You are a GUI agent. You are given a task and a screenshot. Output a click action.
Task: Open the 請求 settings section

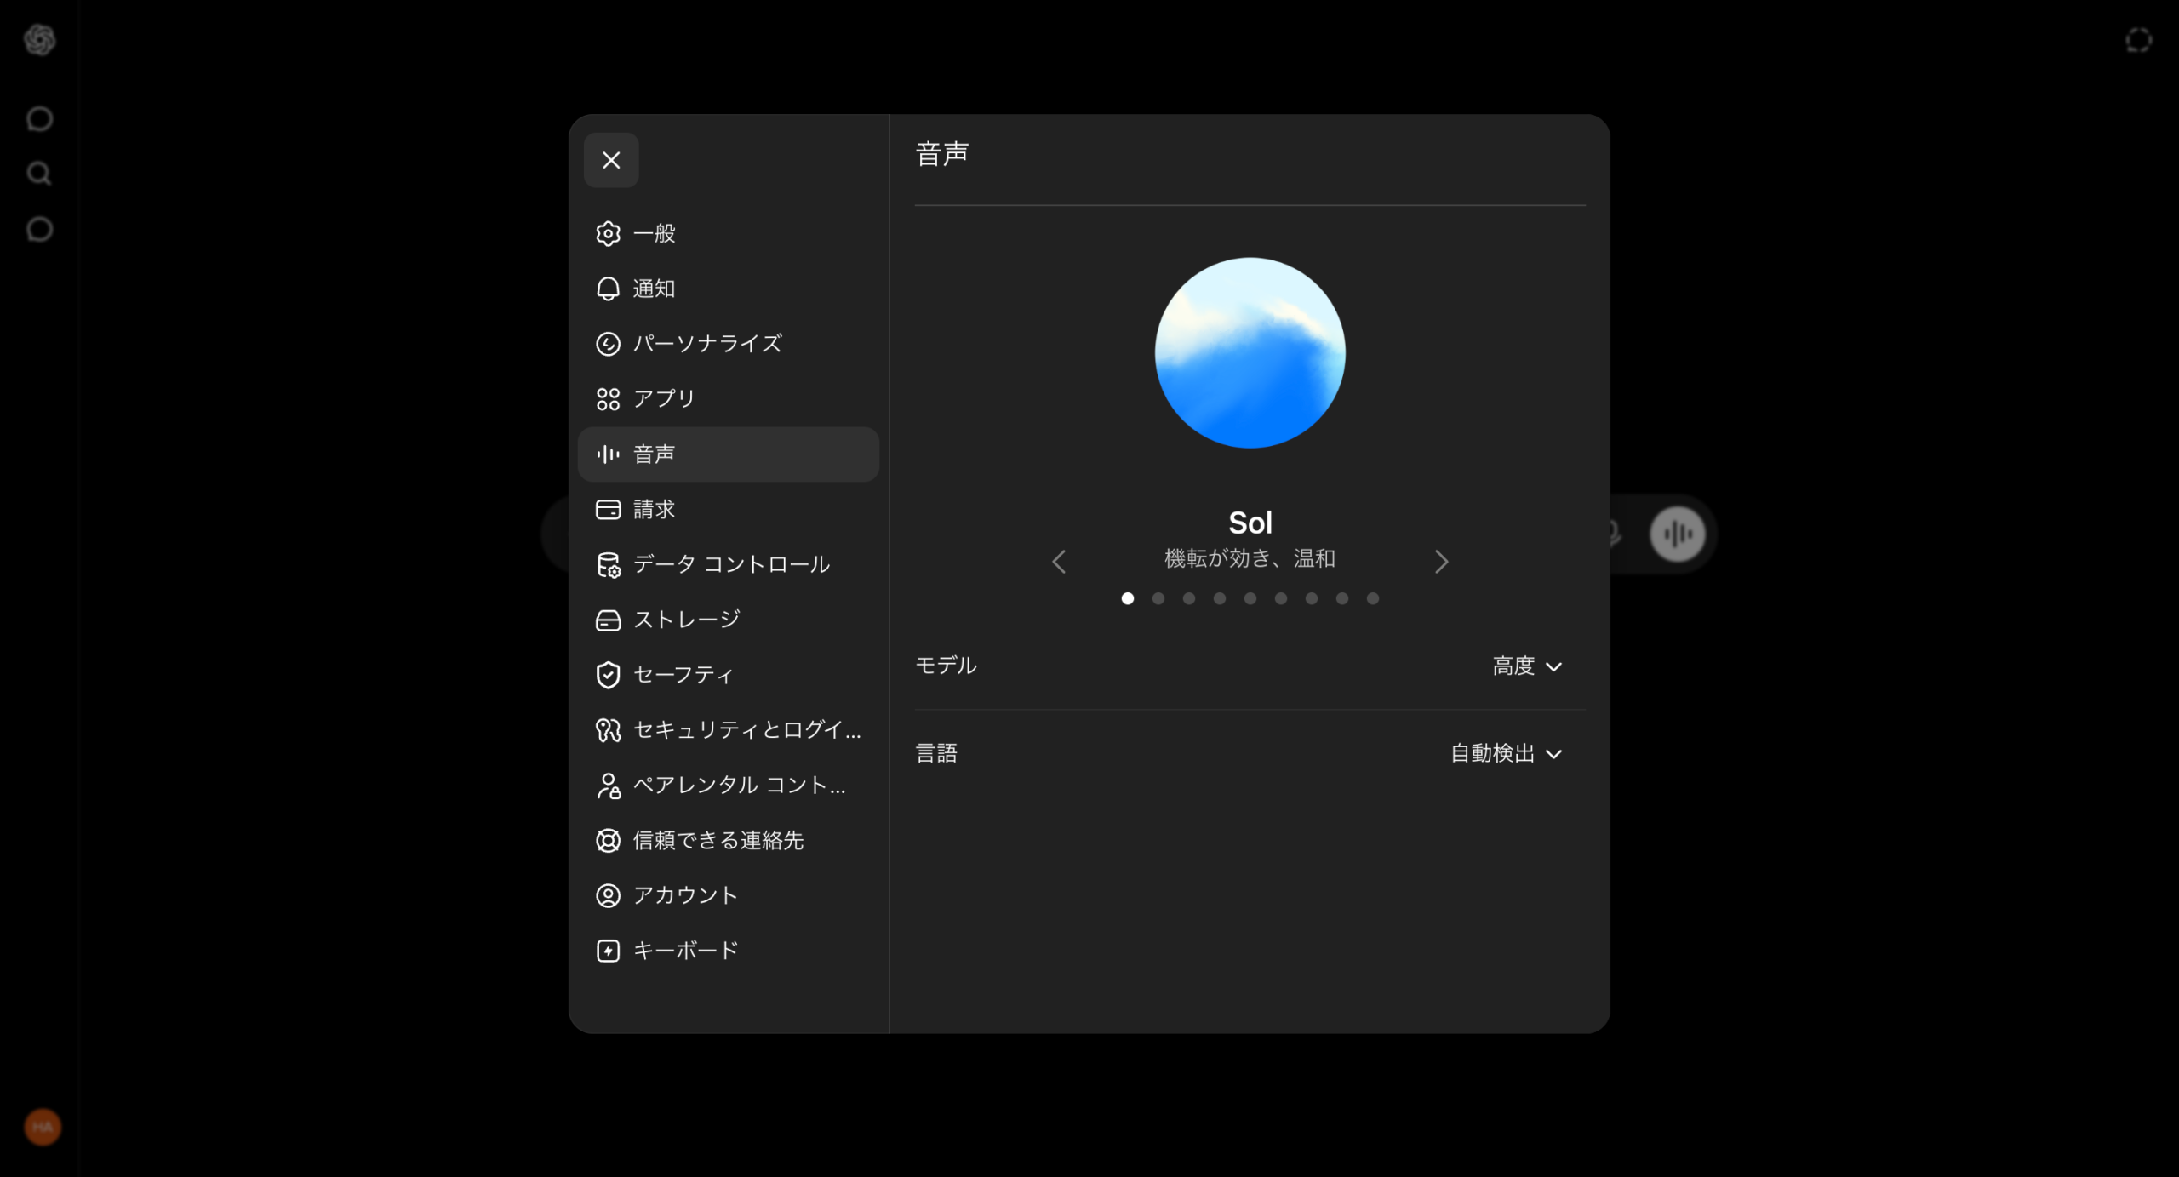[729, 509]
